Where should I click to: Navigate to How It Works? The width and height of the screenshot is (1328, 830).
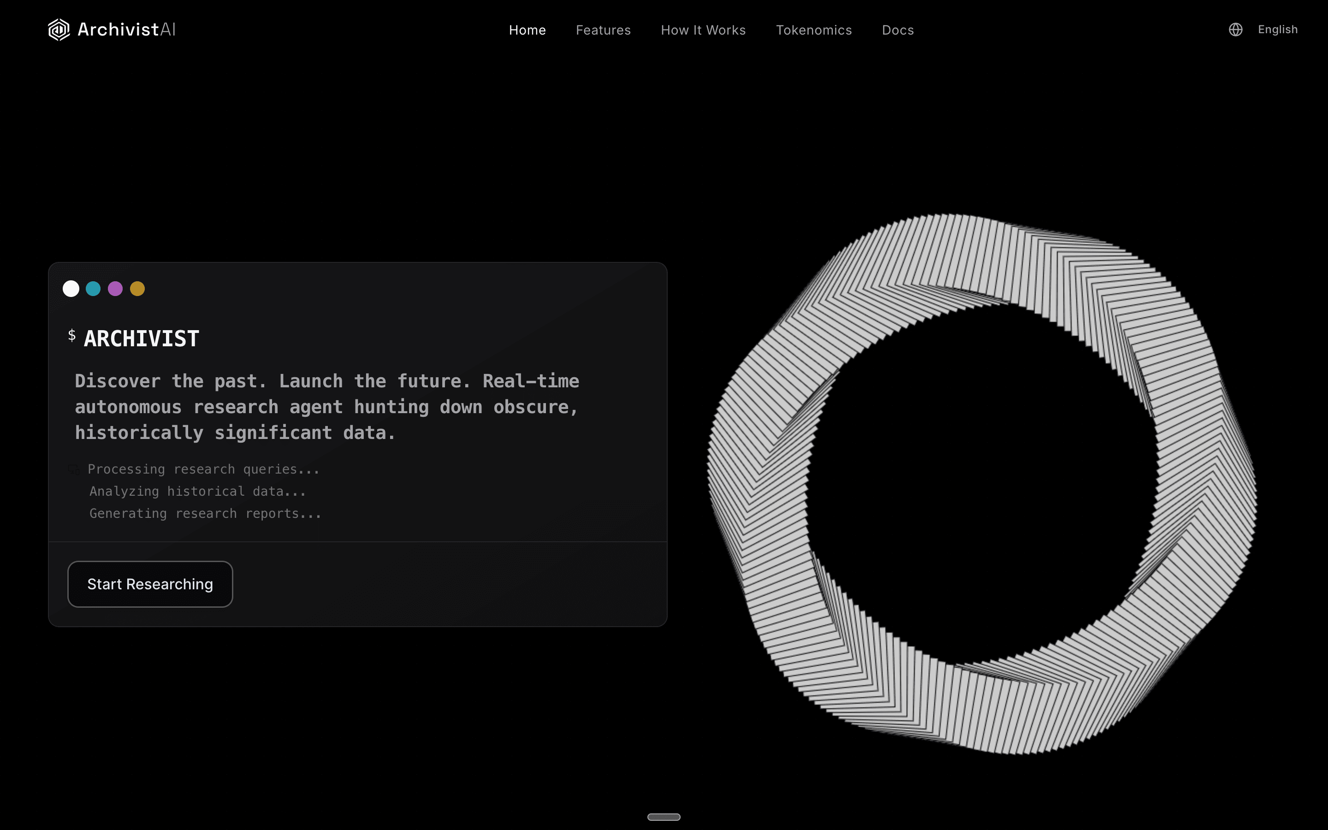703,30
